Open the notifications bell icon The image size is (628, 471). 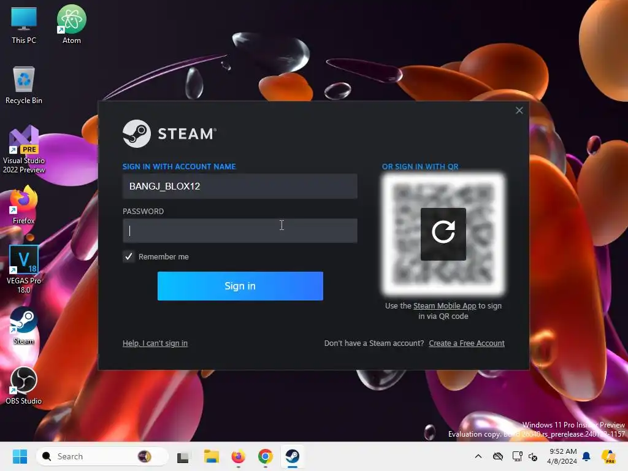586,456
